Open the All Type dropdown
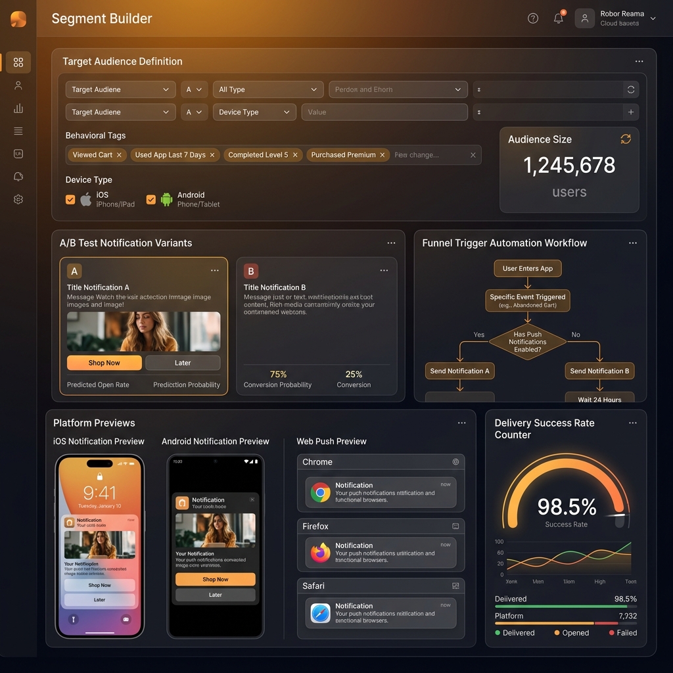The height and width of the screenshot is (673, 673). point(268,89)
